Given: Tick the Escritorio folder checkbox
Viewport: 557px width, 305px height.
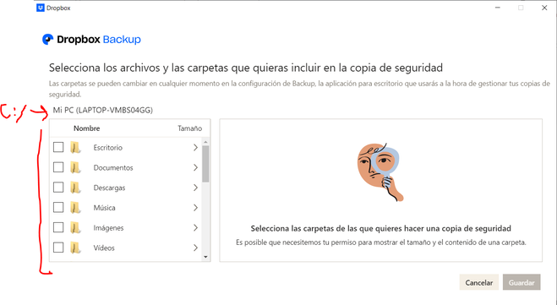Looking at the screenshot, I should [x=58, y=147].
